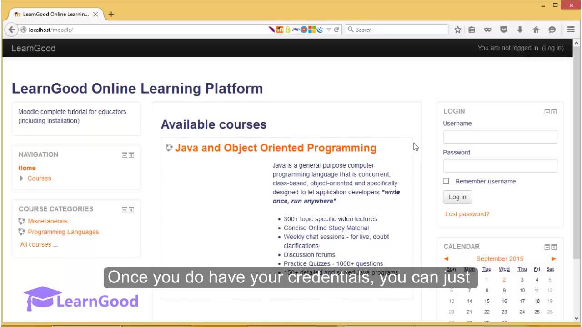
Task: Click the All courses link
Action: tap(39, 244)
